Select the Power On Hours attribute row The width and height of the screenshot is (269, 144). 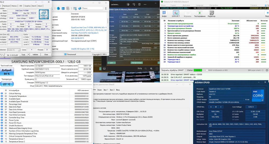coord(46,123)
